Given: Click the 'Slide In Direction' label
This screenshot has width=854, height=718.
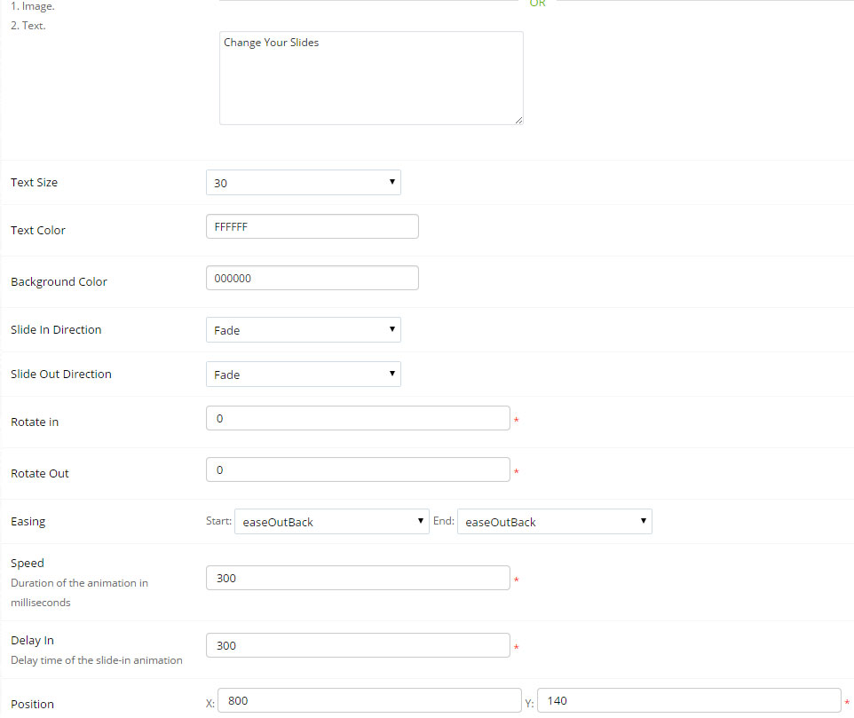Looking at the screenshot, I should point(56,330).
